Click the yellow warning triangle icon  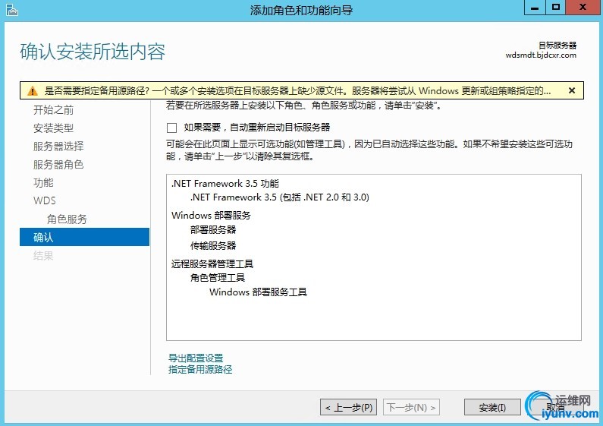click(33, 91)
